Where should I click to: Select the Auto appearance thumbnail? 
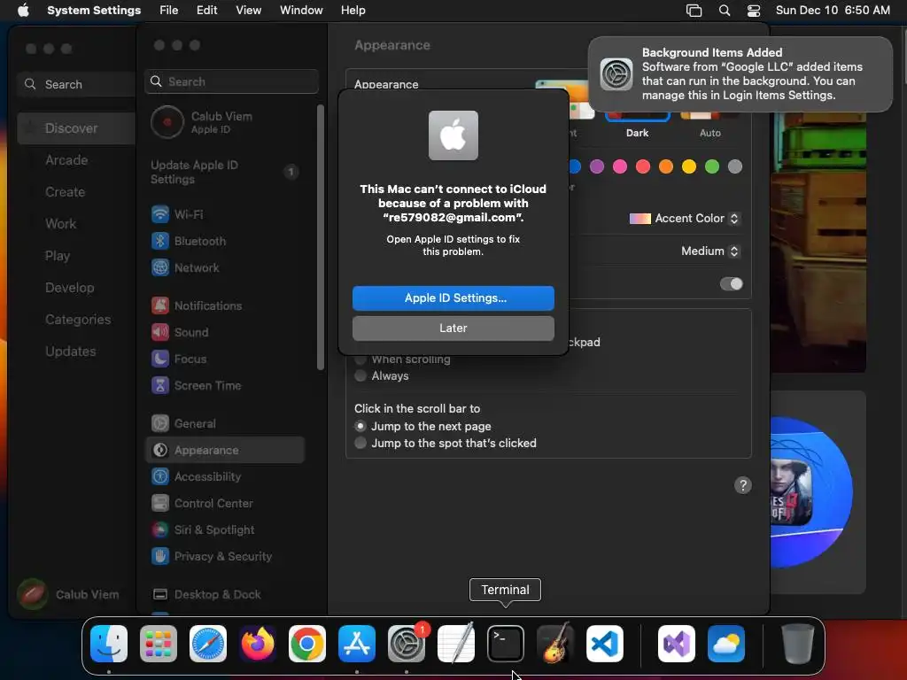[x=710, y=116]
